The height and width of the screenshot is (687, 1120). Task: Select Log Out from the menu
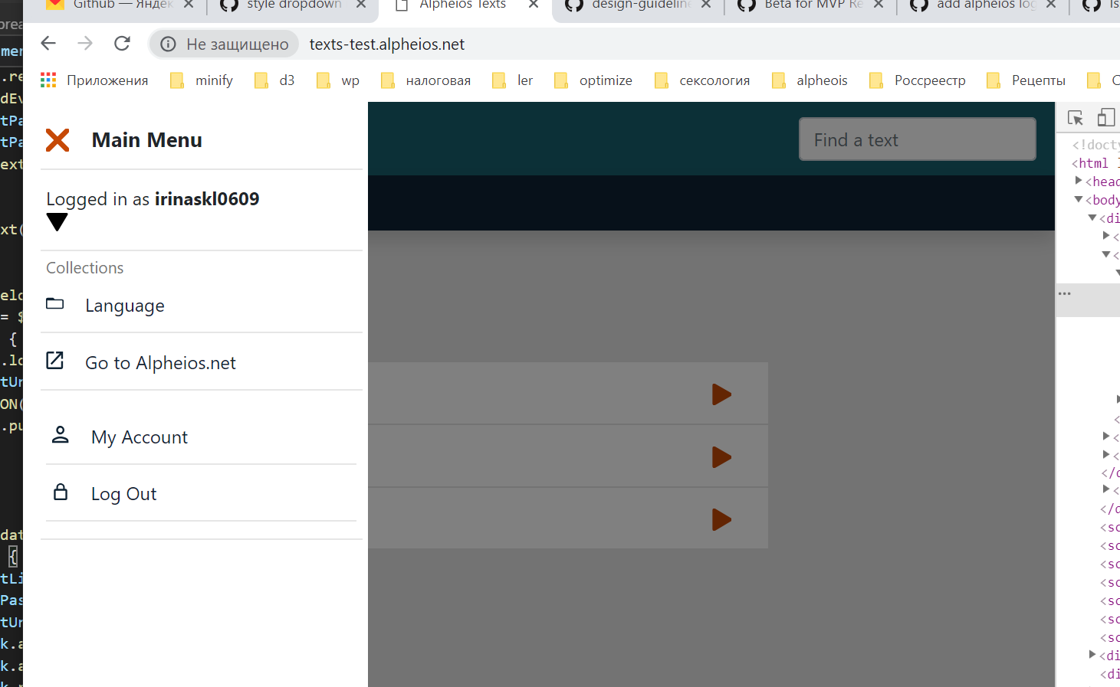tap(123, 493)
